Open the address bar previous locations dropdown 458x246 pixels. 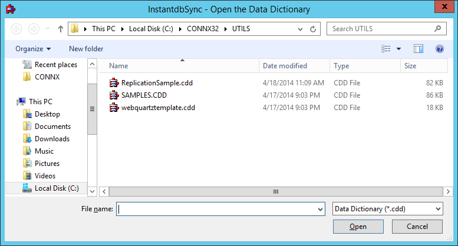[x=300, y=29]
